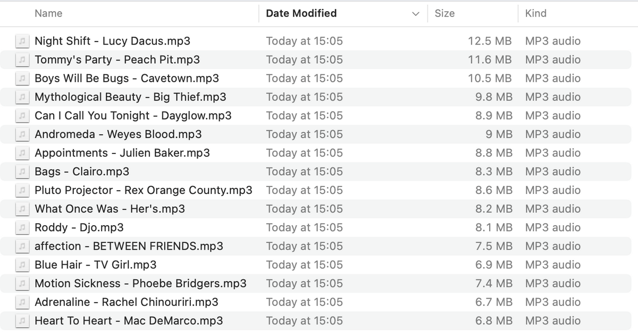Click the 8.2 MB size value
Image resolution: width=638 pixels, height=332 pixels.
coord(494,209)
